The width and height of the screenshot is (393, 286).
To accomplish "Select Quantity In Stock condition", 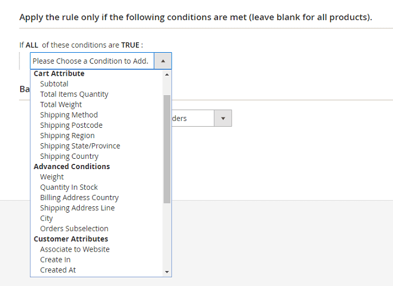I will coord(69,187).
